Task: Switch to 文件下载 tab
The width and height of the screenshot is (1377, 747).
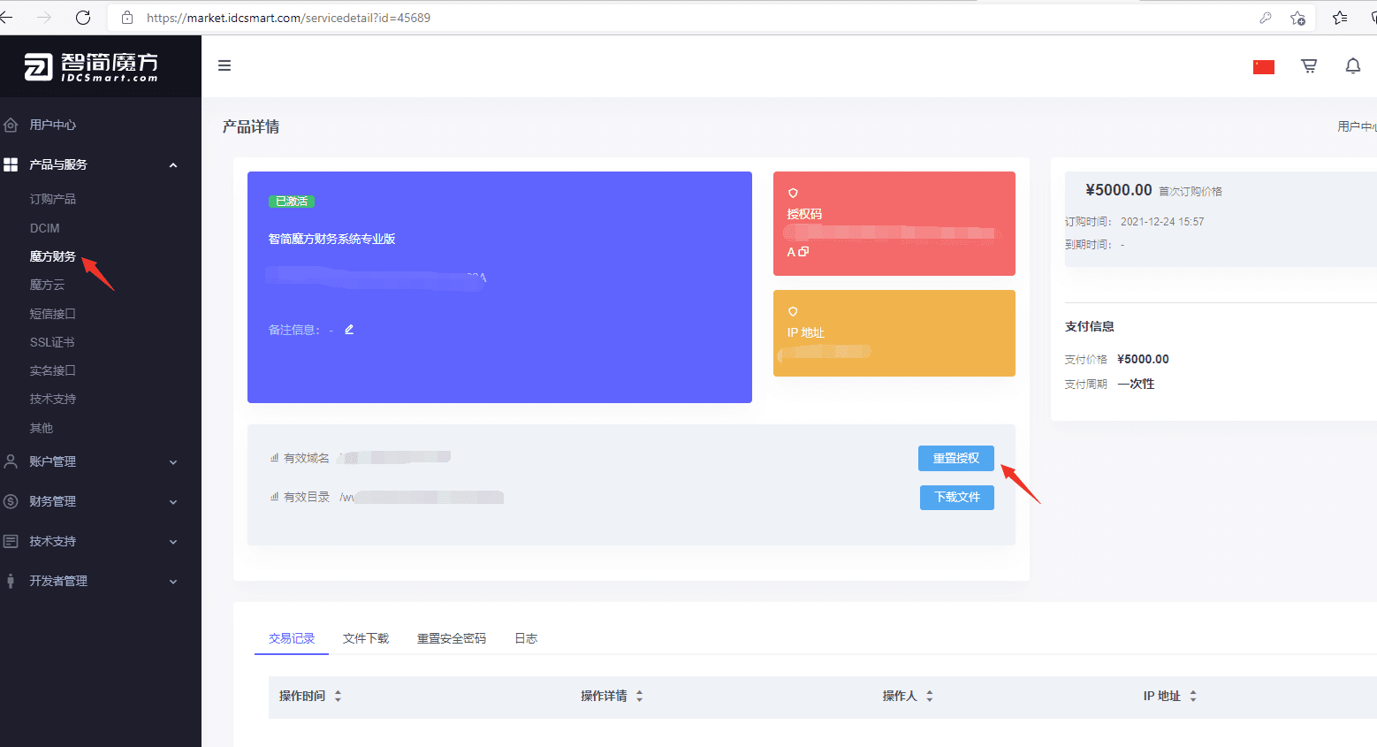Action: point(366,638)
